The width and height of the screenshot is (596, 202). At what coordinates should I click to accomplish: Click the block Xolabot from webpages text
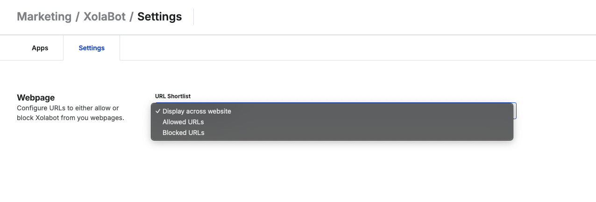pyautogui.click(x=71, y=118)
